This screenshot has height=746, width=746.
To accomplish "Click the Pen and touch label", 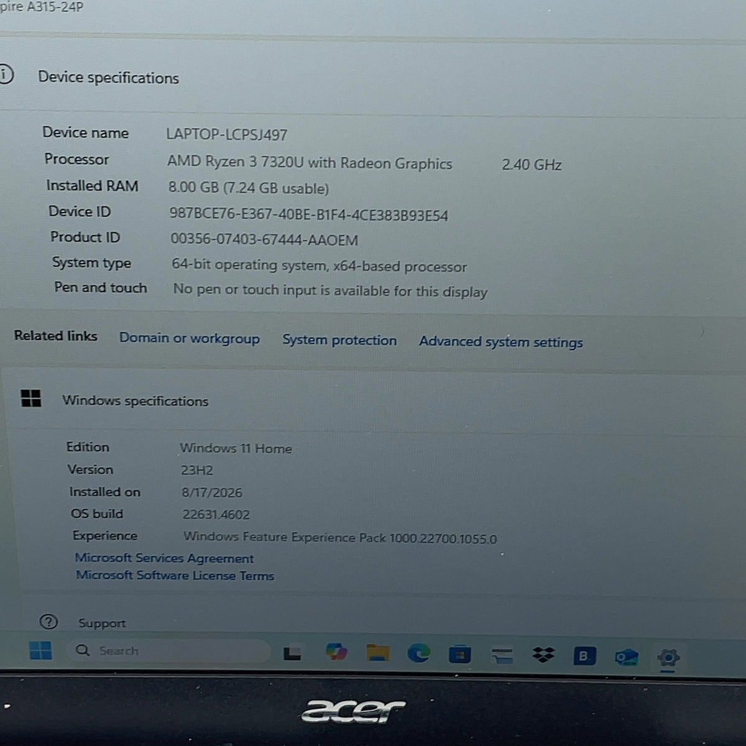I will pyautogui.click(x=101, y=287).
